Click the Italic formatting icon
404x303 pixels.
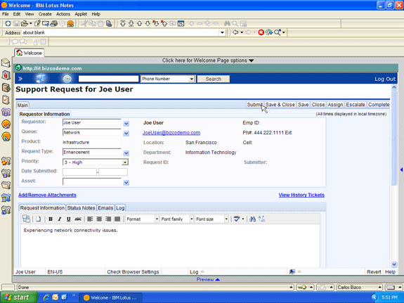pos(60,219)
